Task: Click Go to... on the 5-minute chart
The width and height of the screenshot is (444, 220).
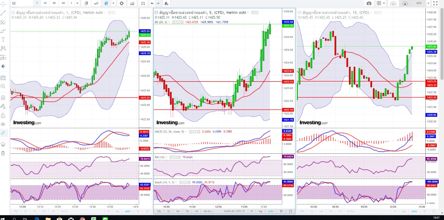Action: 208,211
